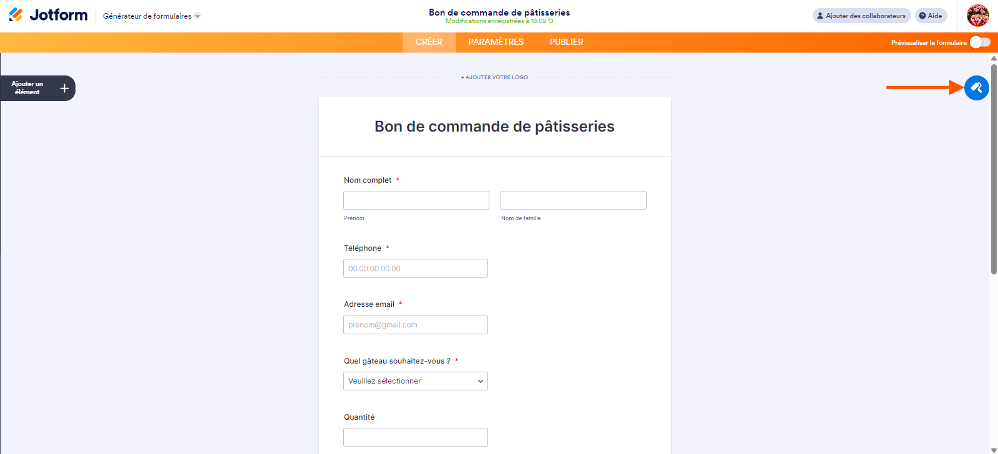Viewport: 998px width, 454px height.
Task: Open the Form Designer paint roller icon
Action: tap(976, 88)
